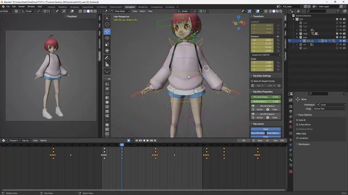Toggle viewport visibility of the selected ICG_rig object
348x195 pixels.
(x=340, y=41)
